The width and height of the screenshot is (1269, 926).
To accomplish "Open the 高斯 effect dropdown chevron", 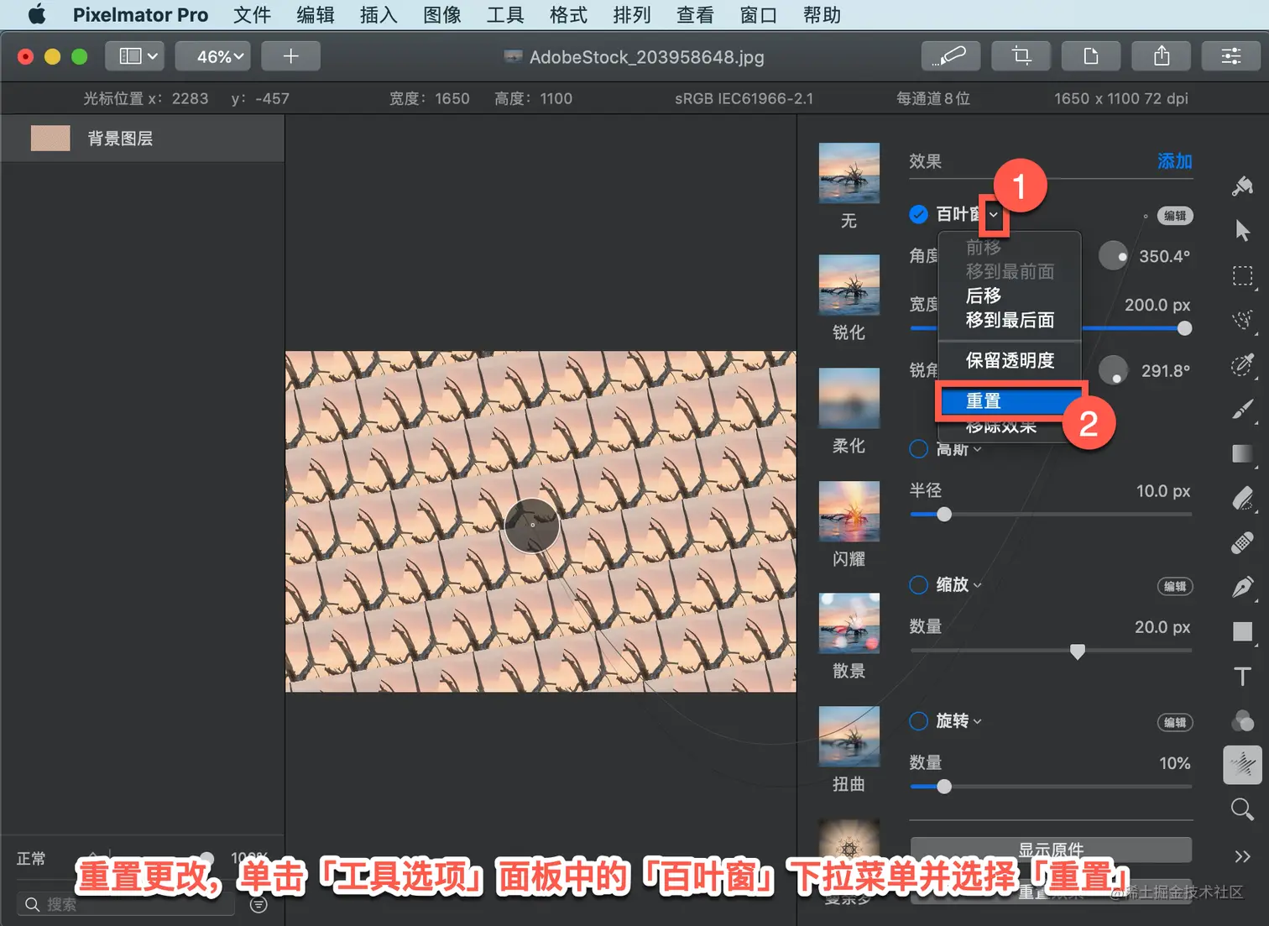I will 978,450.
